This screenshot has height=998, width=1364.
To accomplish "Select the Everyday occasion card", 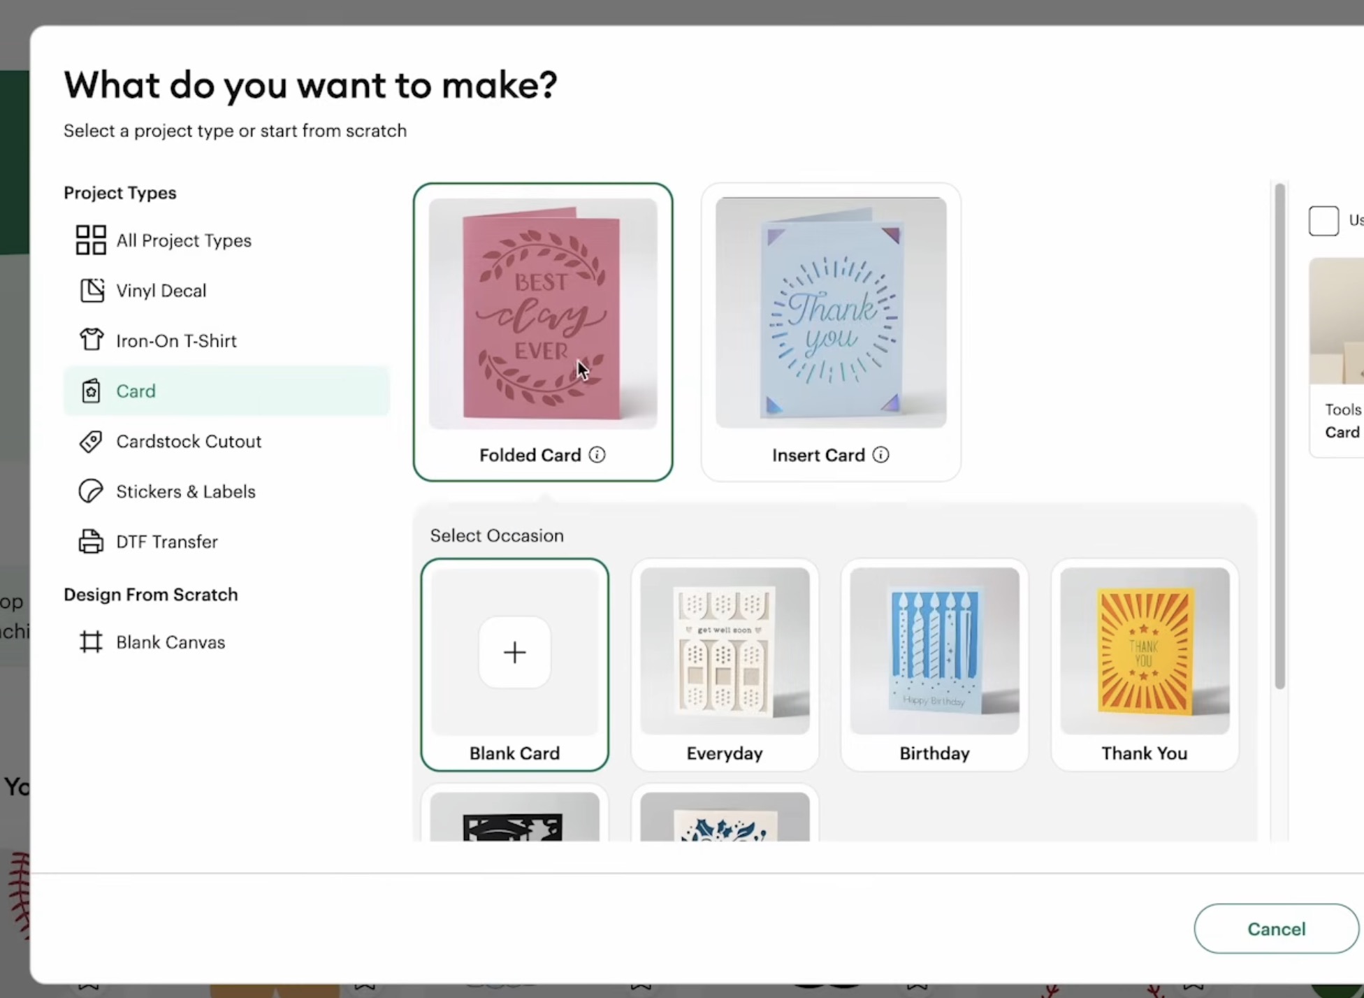I will click(x=725, y=664).
